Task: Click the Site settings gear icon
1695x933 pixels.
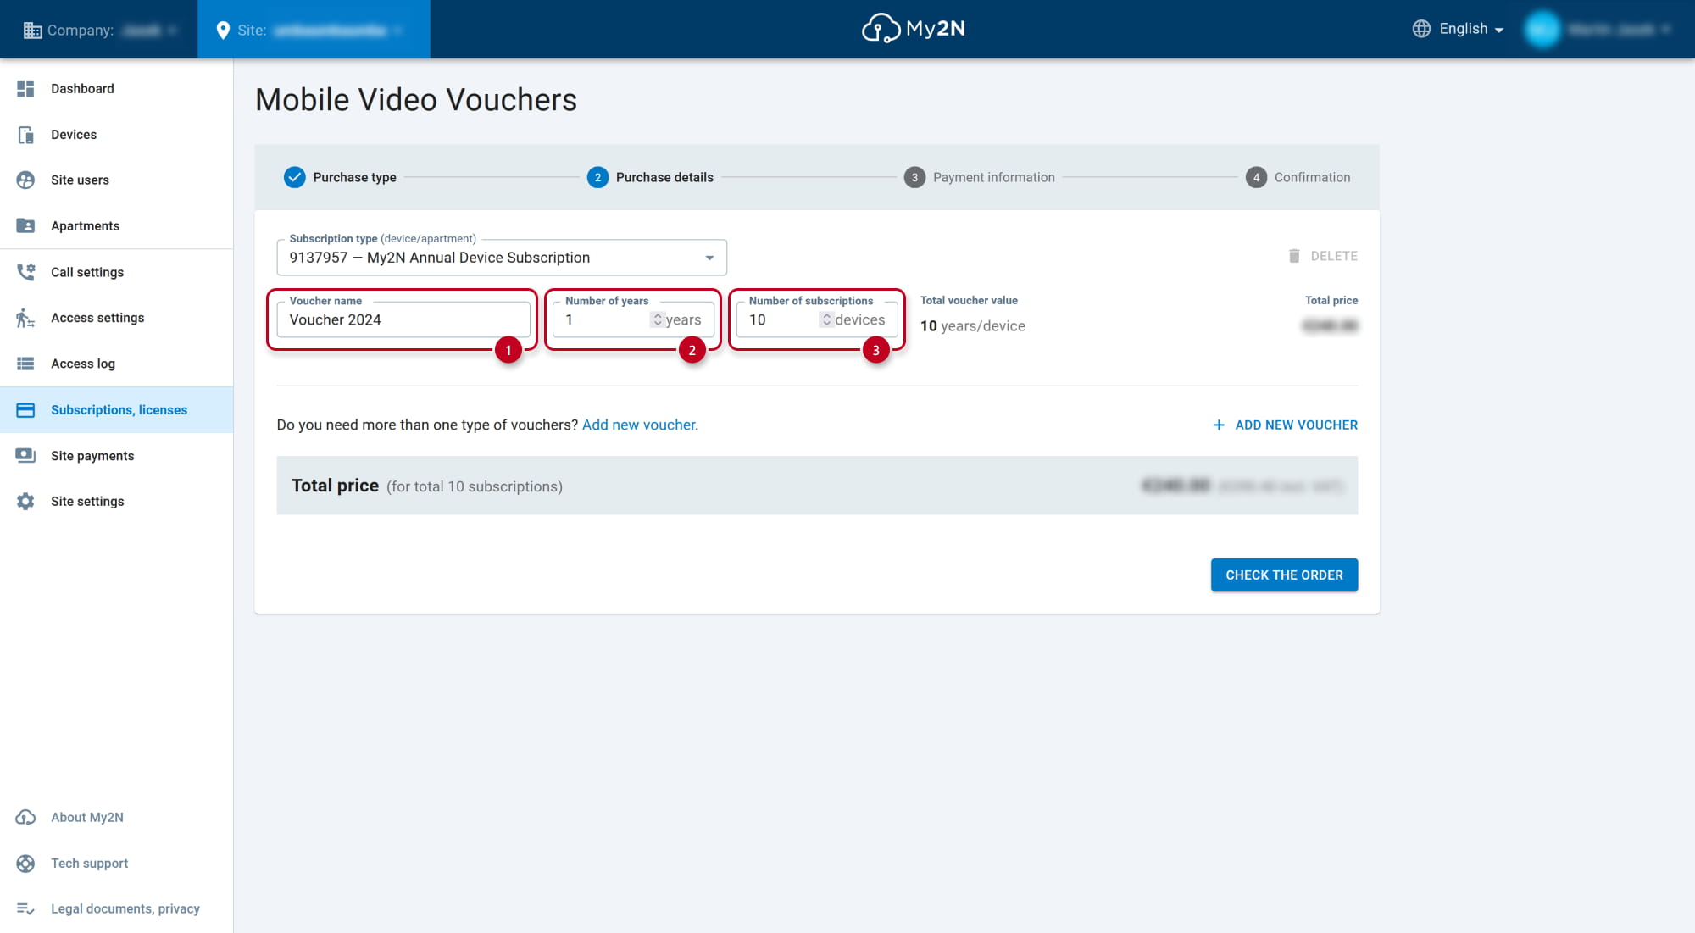Action: point(25,502)
